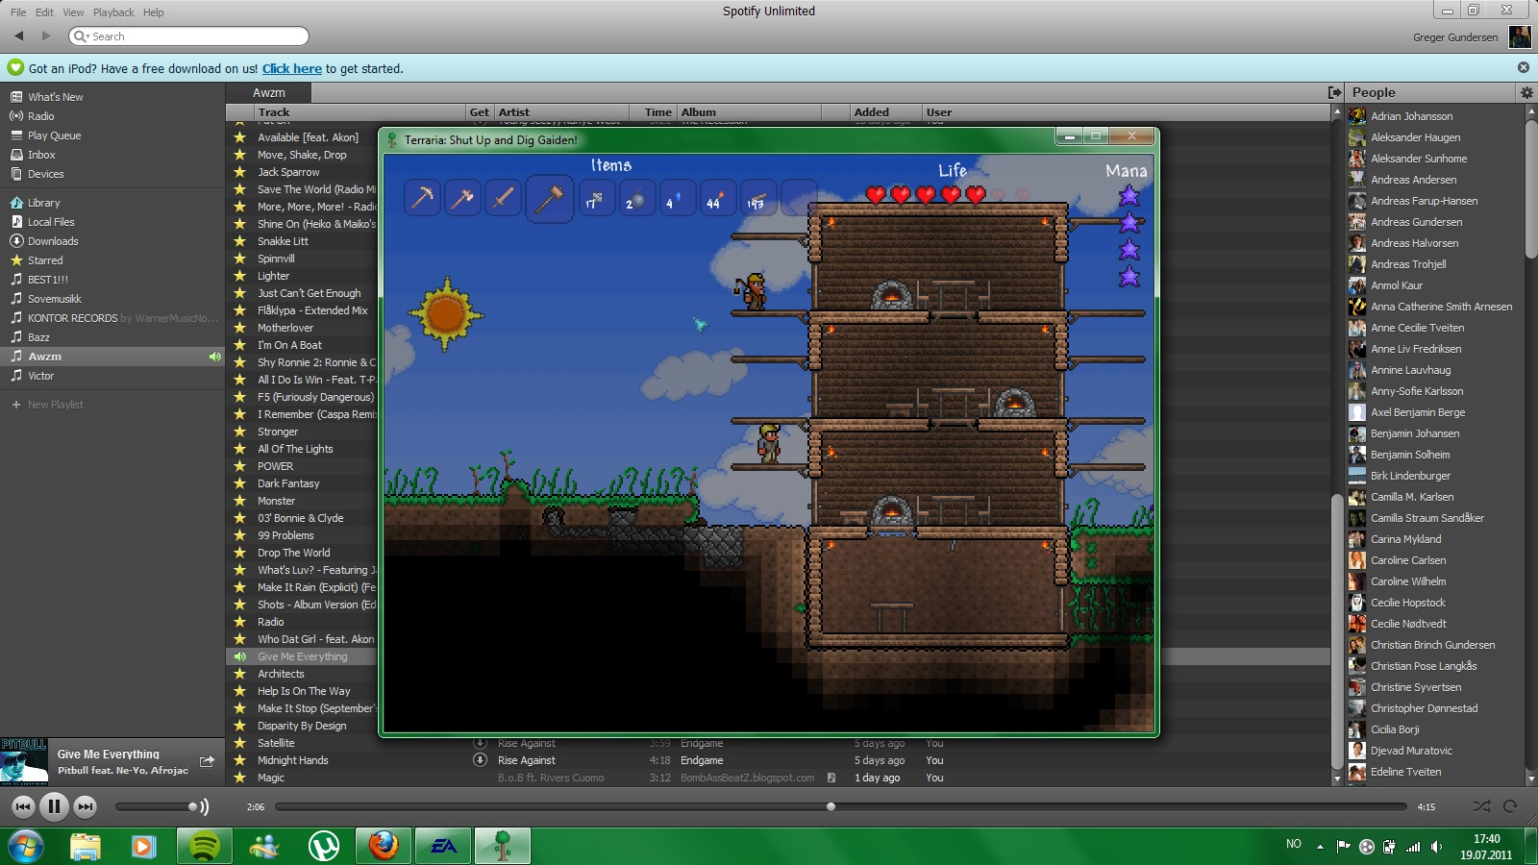This screenshot has height=865, width=1538.
Task: Open the Greger Gundersen profile name
Action: point(1455,37)
